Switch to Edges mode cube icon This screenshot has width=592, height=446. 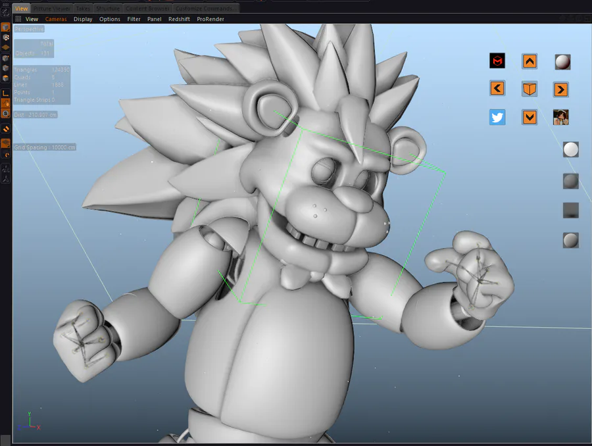(x=6, y=68)
